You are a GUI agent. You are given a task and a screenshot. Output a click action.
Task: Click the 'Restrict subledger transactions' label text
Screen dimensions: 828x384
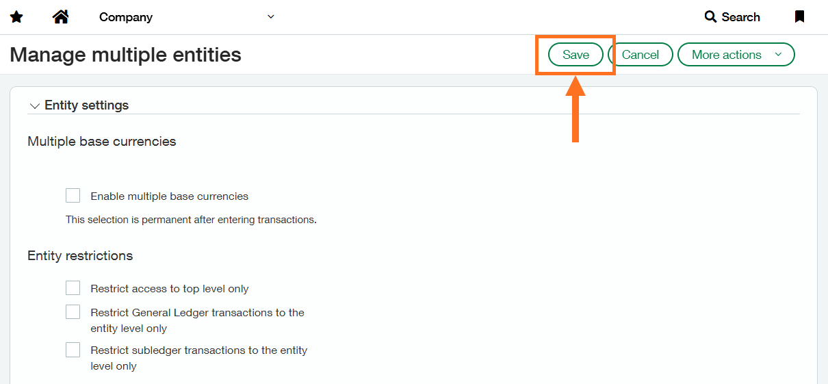tap(199, 358)
